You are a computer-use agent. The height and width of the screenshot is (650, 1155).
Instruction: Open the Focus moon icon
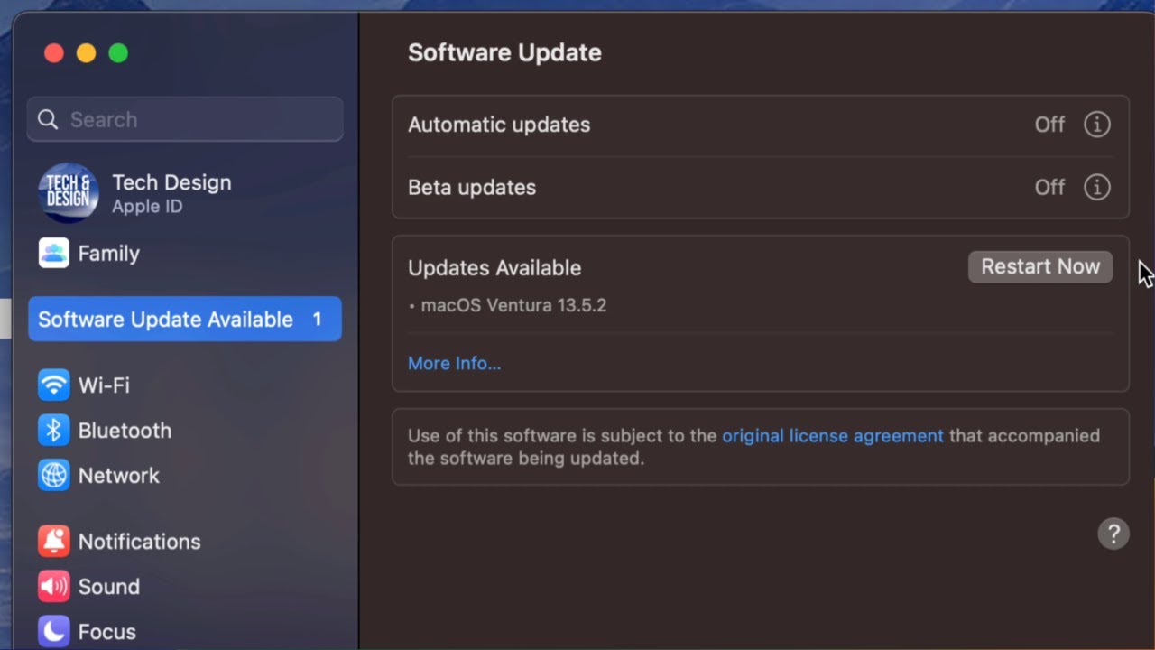pos(54,632)
